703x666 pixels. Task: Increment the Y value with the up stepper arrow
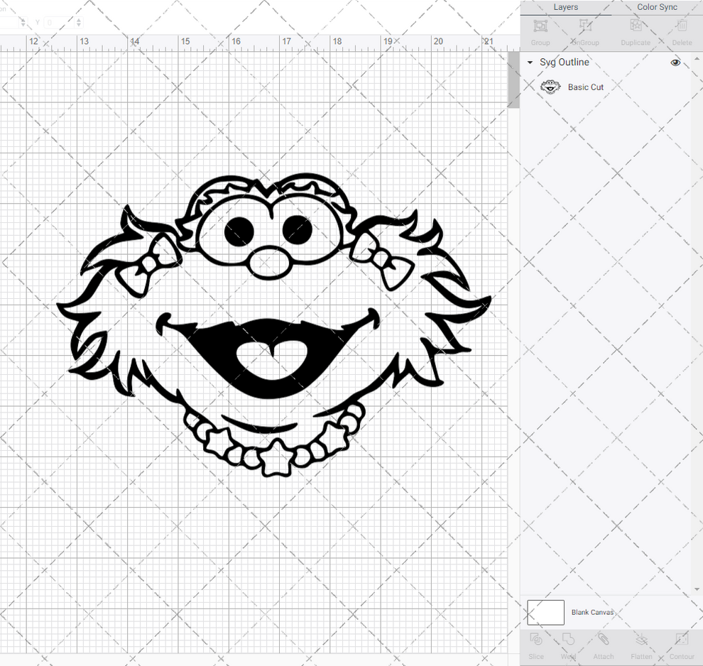pos(78,19)
